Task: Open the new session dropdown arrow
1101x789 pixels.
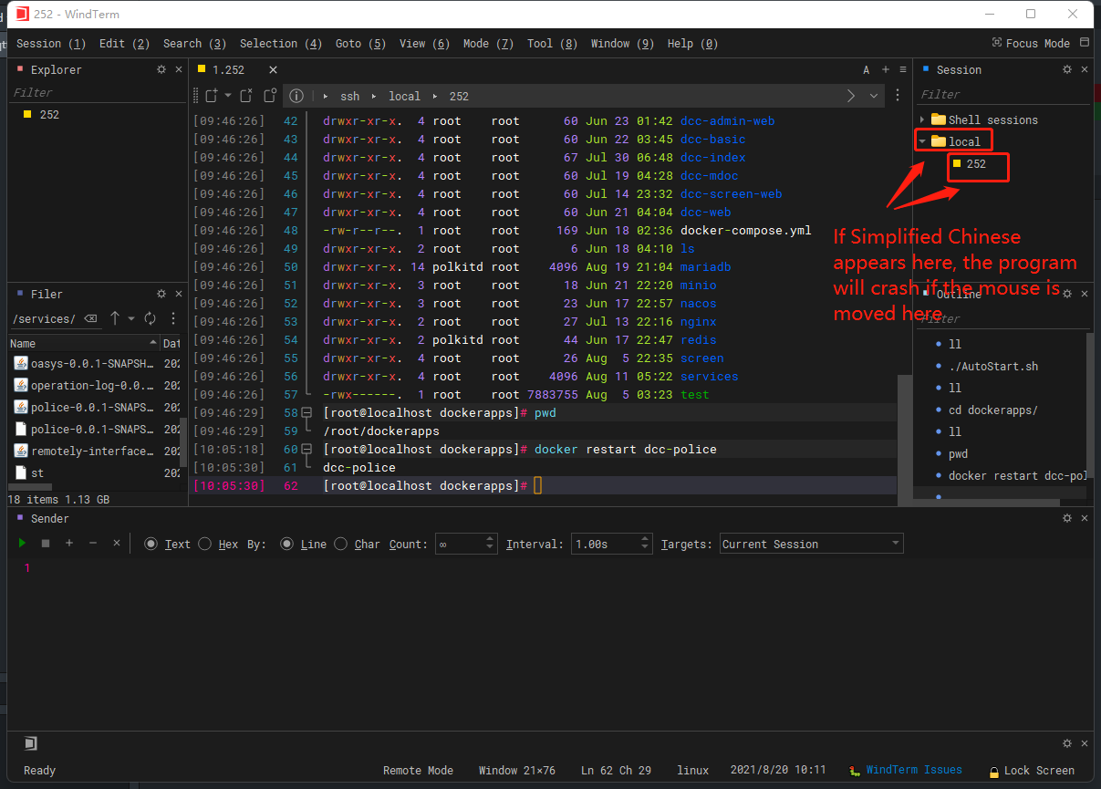Action: [x=228, y=96]
